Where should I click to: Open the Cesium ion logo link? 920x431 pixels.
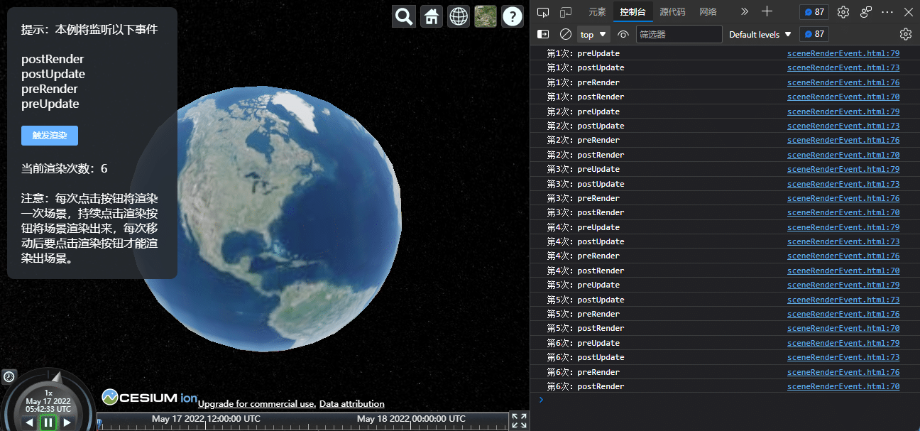tap(149, 397)
